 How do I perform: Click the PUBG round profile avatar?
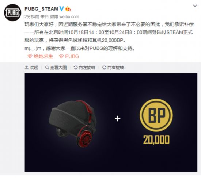12,12
